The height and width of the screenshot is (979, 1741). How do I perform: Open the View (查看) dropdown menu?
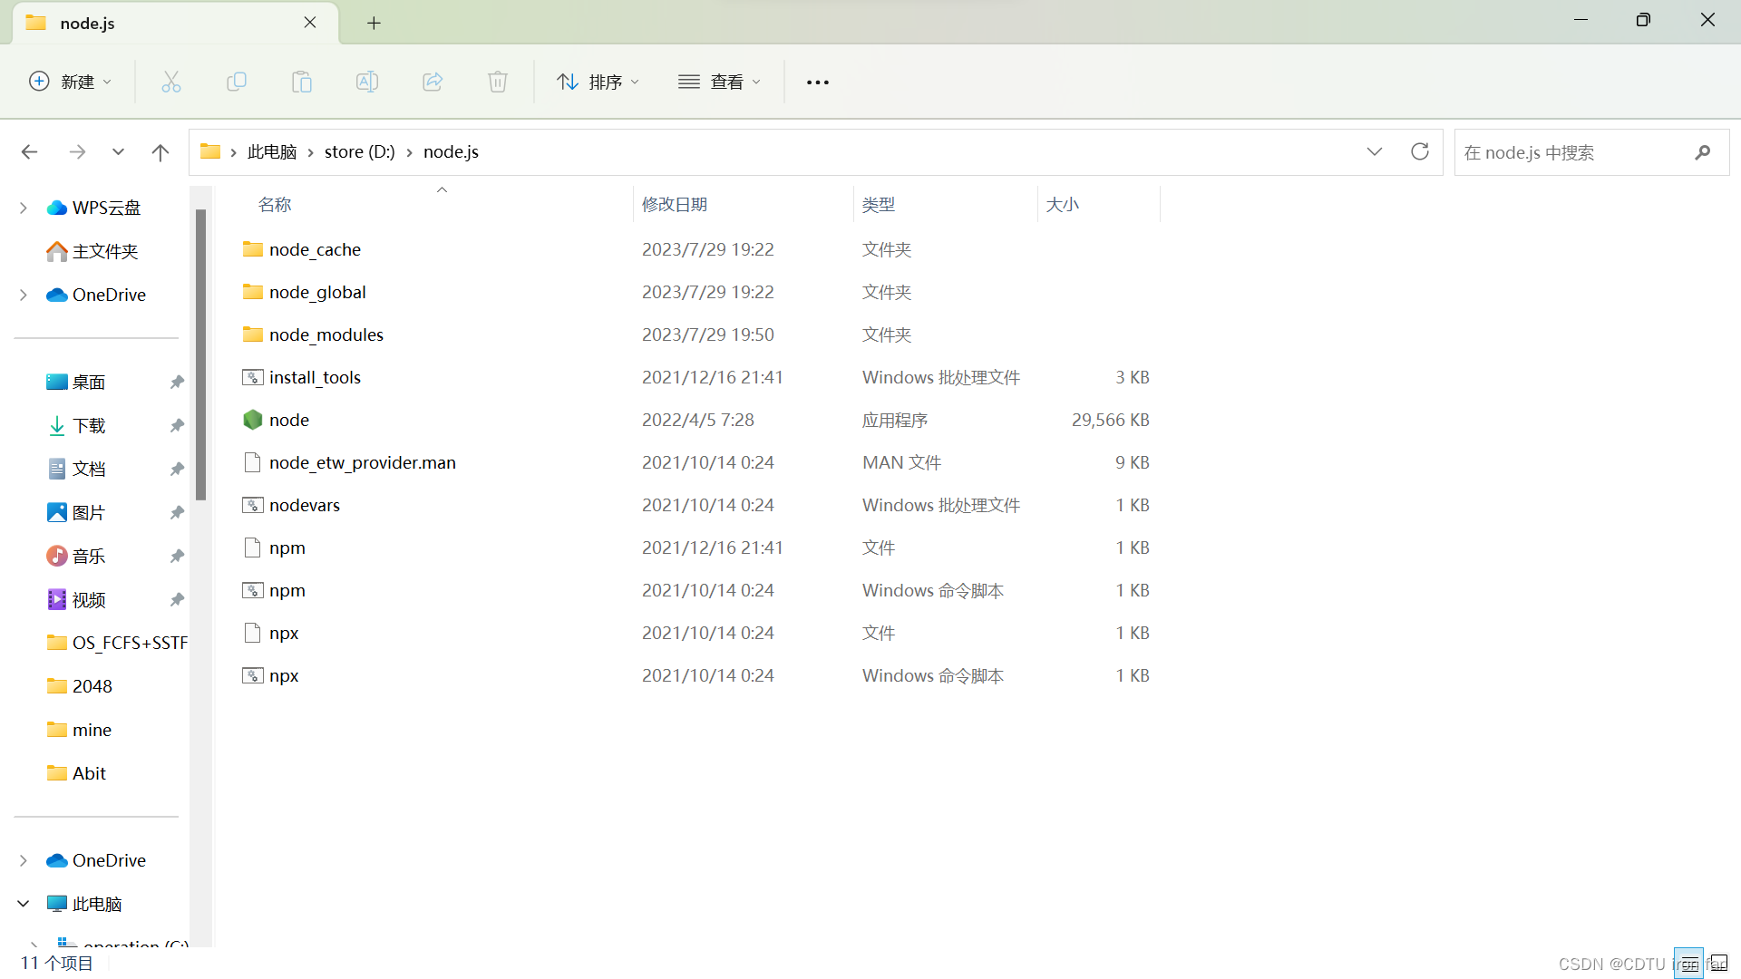(x=719, y=82)
